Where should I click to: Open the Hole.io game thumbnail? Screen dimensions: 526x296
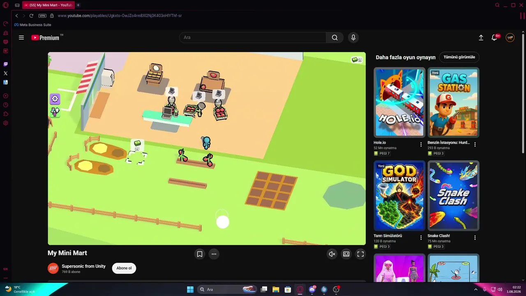(399, 102)
